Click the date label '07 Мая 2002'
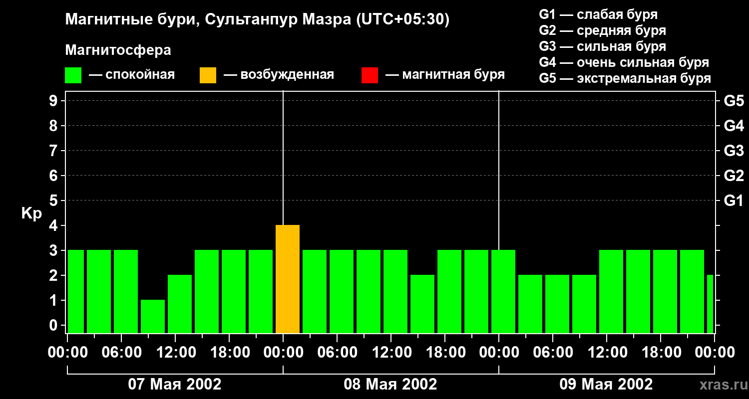The image size is (749, 399). coord(175,384)
